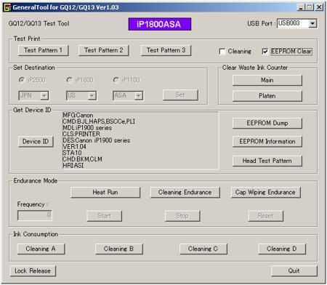Image resolution: width=327 pixels, height=285 pixels.
Task: Click the Set destination button
Action: point(180,95)
